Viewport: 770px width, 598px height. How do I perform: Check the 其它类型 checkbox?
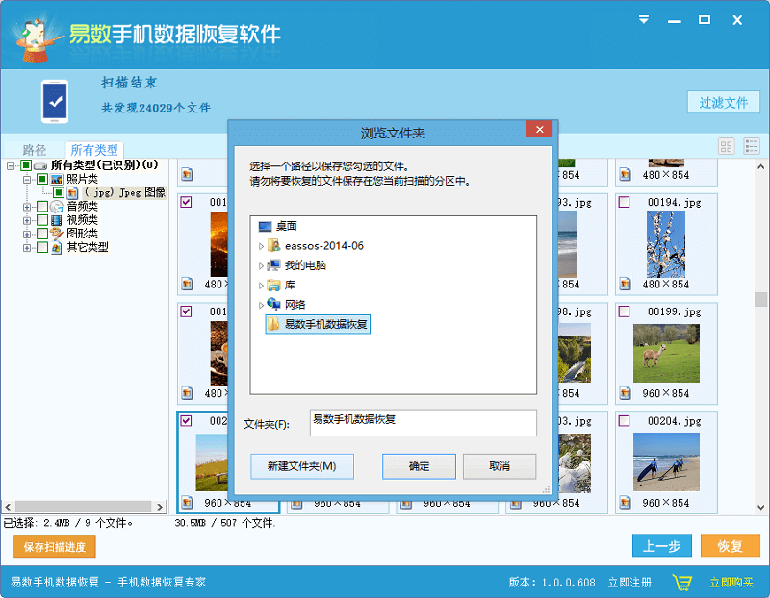pyautogui.click(x=42, y=247)
